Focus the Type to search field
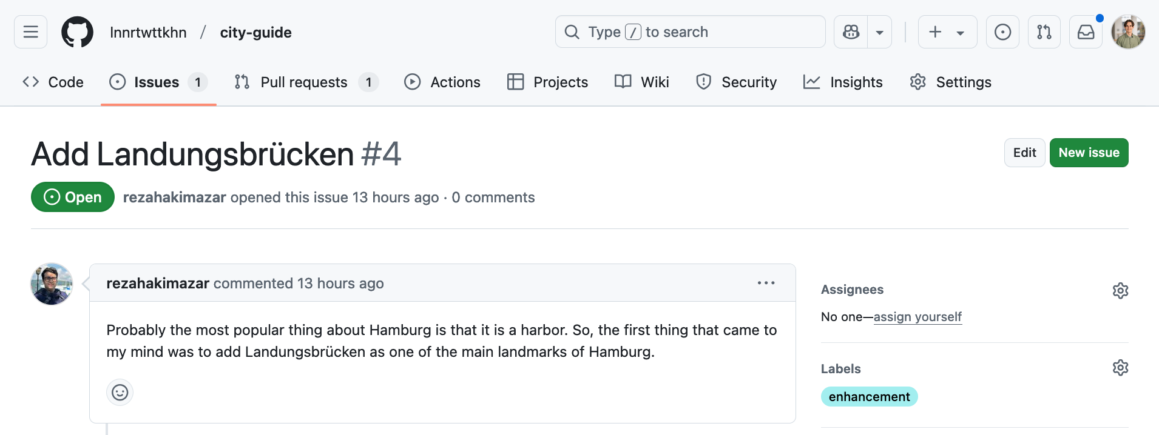The width and height of the screenshot is (1159, 435). click(x=690, y=32)
